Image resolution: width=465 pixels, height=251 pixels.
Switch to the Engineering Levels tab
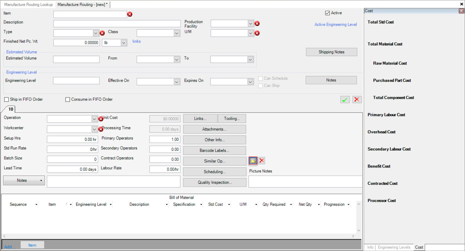point(394,247)
